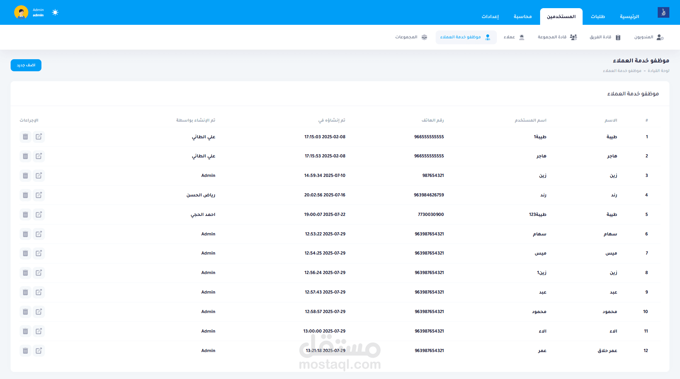This screenshot has height=379, width=680.
Task: Go to عملاء sub-menu
Action: click(514, 37)
